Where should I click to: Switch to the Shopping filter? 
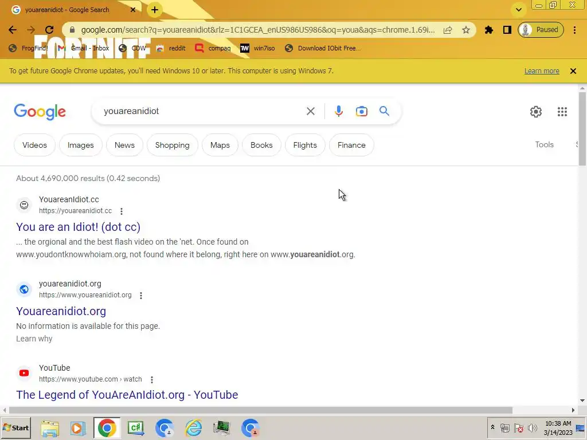[172, 145]
